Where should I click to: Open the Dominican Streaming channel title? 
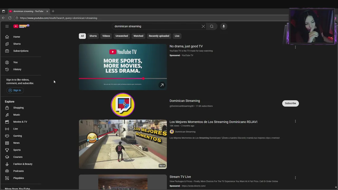click(185, 101)
